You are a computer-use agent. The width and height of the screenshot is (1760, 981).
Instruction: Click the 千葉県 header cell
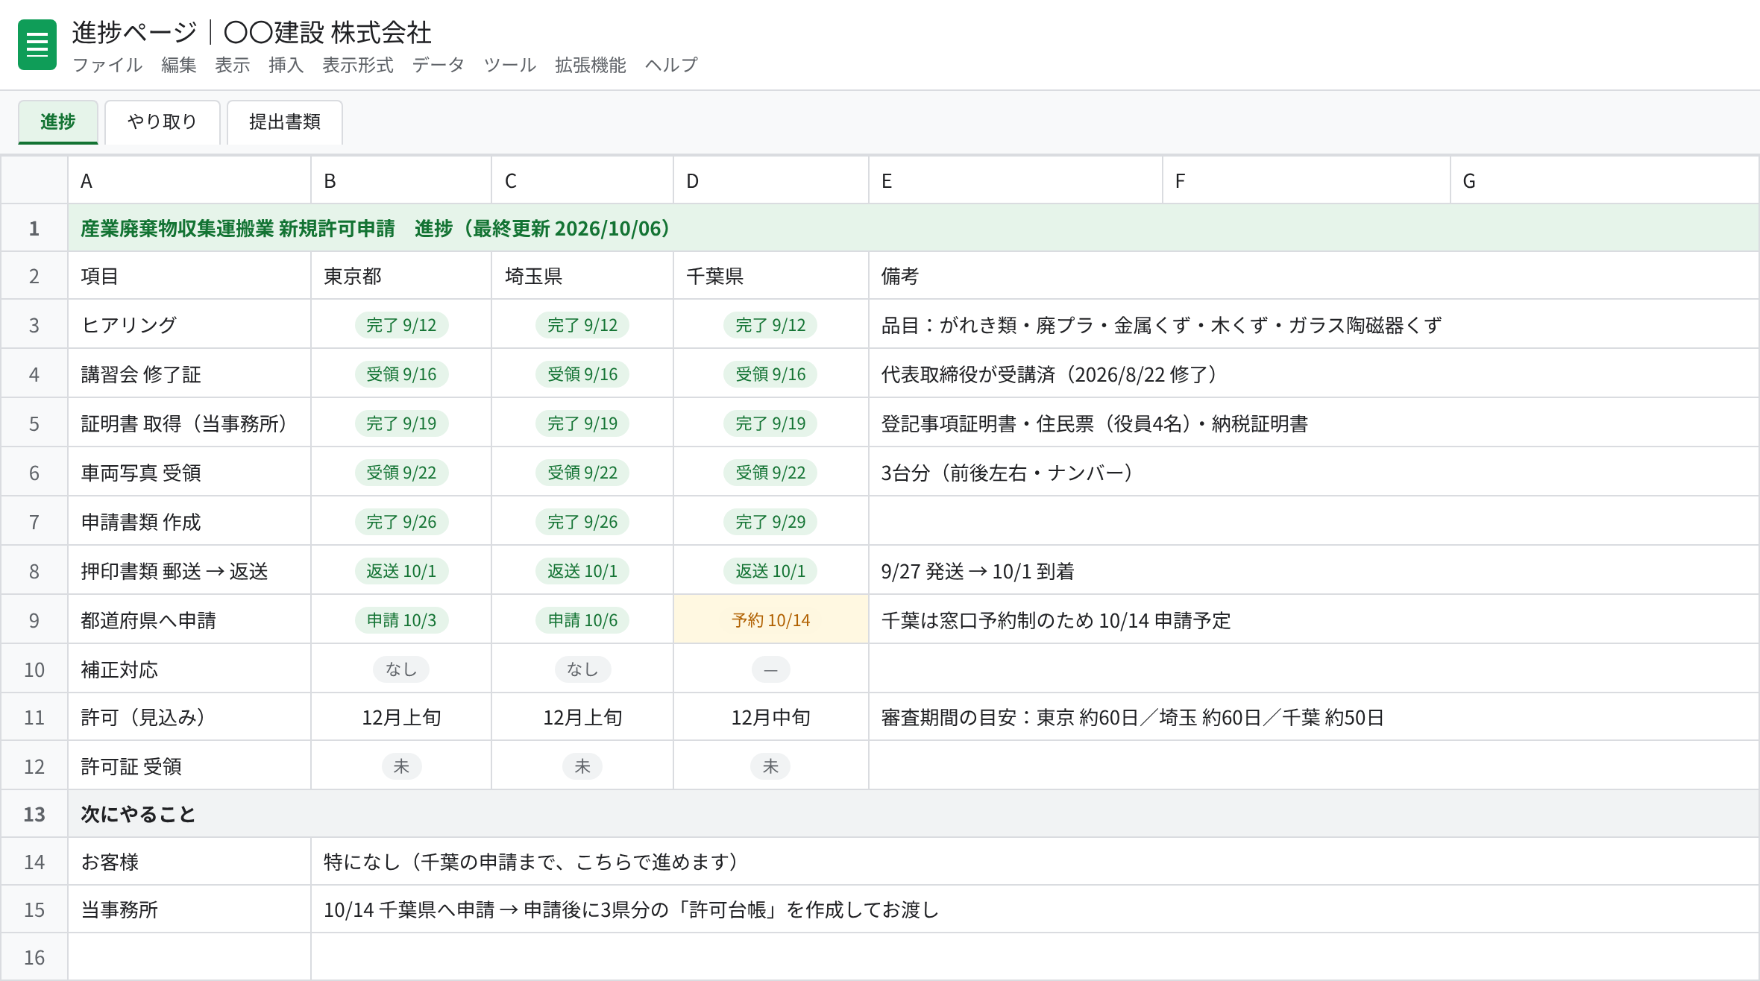click(771, 276)
